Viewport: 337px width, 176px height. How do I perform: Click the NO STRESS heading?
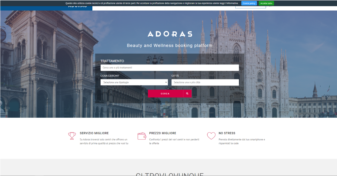227,133
